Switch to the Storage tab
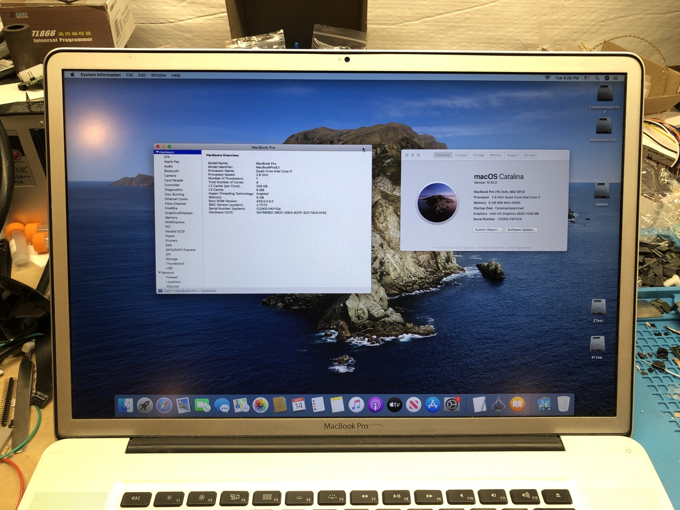This screenshot has width=680, height=510. (478, 155)
